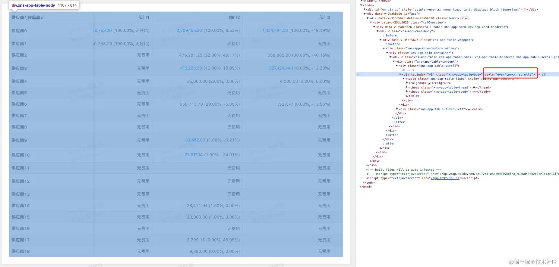This screenshot has width=559, height=267.
Task: Expand the thead xns-app-table-thead element
Action: tap(407, 88)
